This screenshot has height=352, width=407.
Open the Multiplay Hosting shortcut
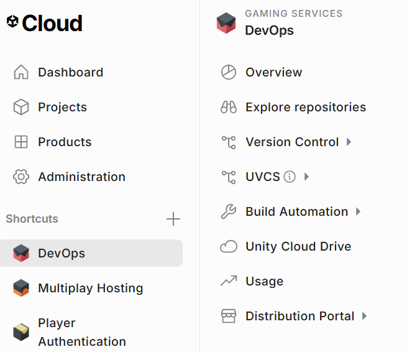click(x=91, y=288)
